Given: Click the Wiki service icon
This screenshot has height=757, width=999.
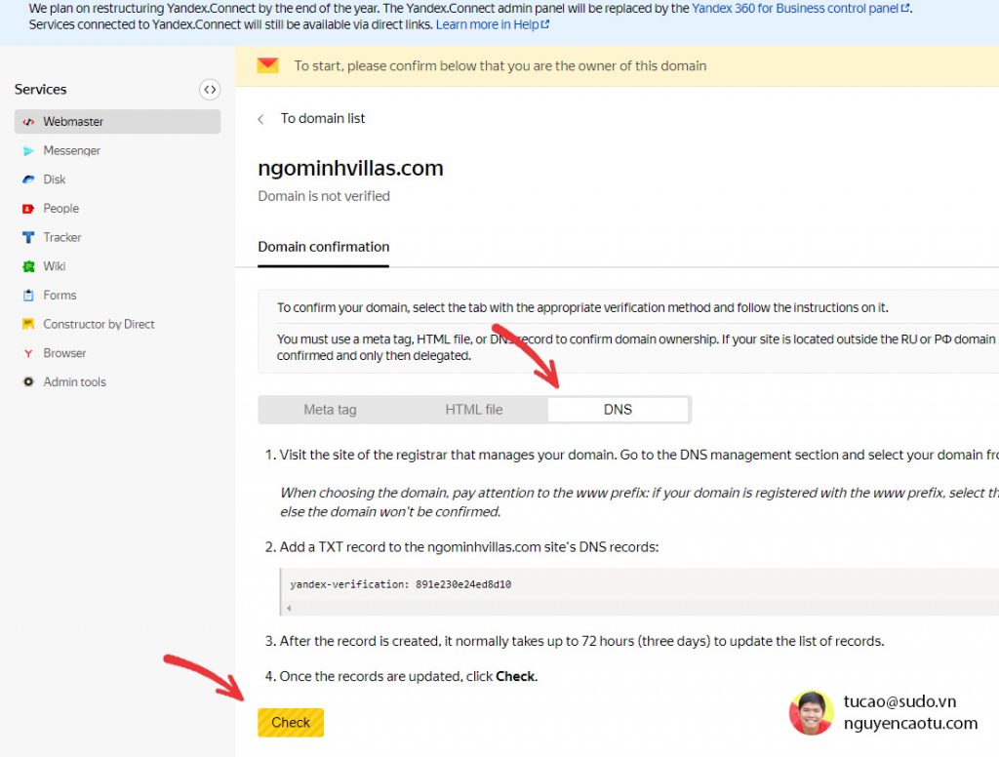Looking at the screenshot, I should point(28,266).
